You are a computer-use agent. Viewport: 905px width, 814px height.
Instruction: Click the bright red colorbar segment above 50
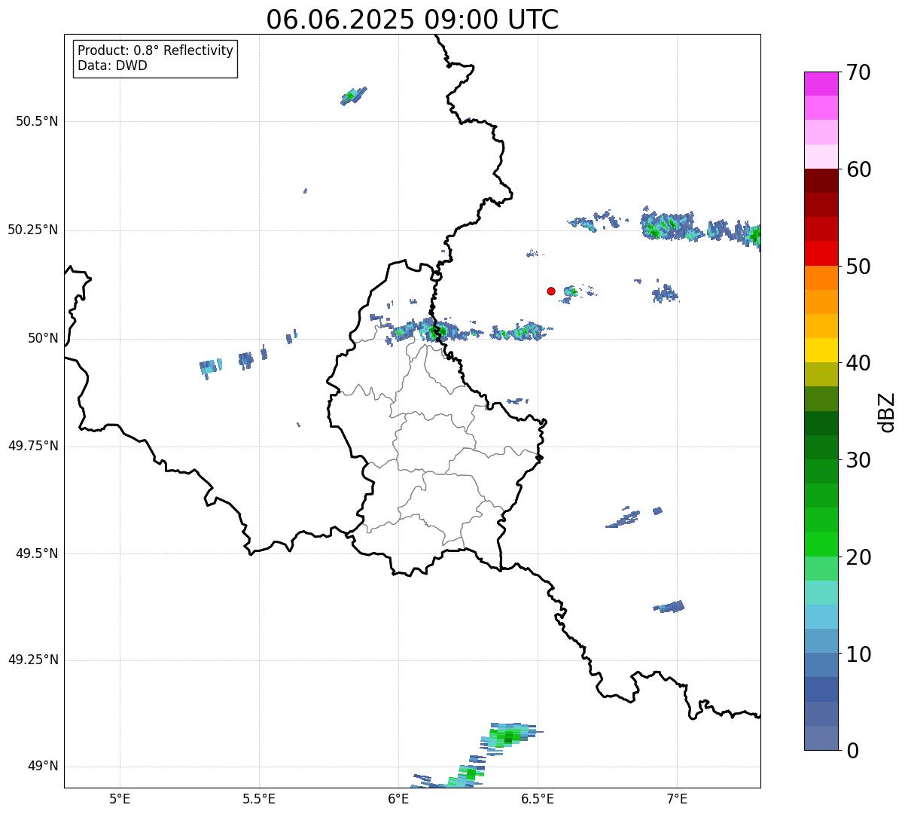coord(821,253)
